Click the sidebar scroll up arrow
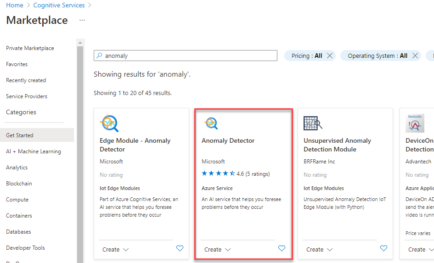This screenshot has width=434, height=263. (x=80, y=43)
